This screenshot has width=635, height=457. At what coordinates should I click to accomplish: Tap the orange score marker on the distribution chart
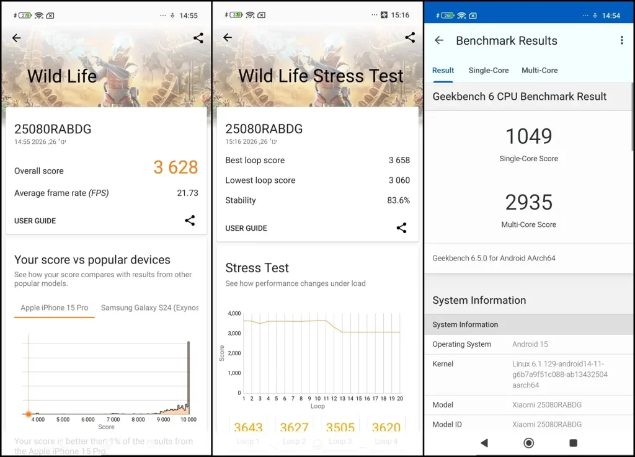point(29,414)
